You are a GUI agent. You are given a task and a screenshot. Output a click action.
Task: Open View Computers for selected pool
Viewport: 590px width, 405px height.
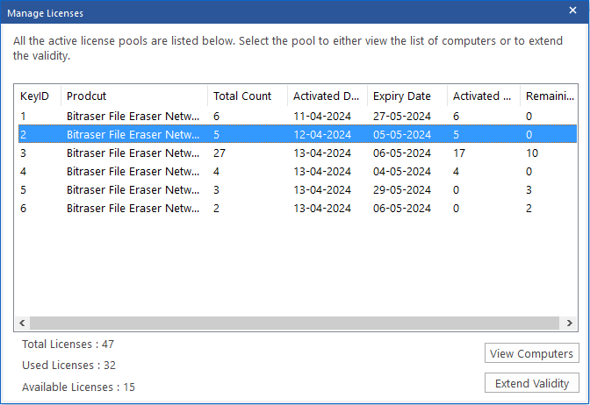tap(531, 353)
